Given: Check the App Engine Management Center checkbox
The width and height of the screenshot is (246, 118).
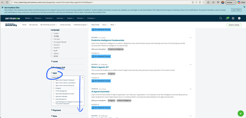Looking at the screenshot, I should pyautogui.click(x=54, y=94).
